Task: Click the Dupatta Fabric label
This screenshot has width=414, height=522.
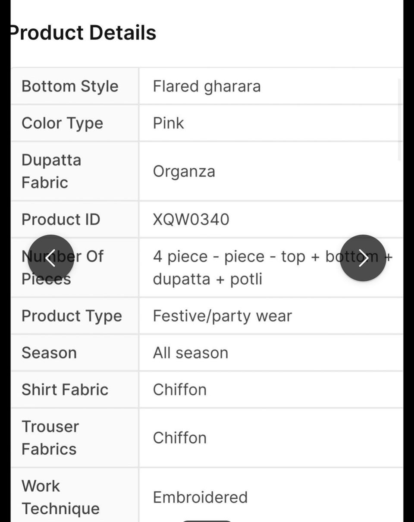Action: 51,171
